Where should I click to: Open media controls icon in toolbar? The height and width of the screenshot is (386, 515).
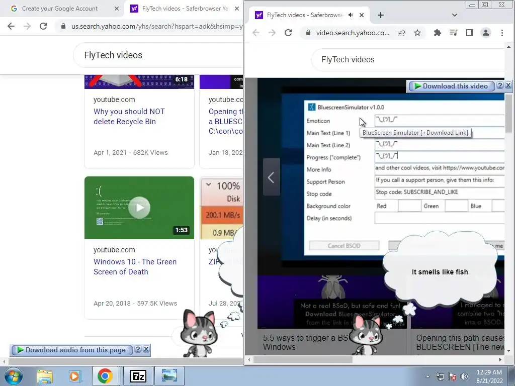coord(453,33)
